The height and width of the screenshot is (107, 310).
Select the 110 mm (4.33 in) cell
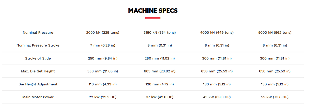click(x=103, y=84)
